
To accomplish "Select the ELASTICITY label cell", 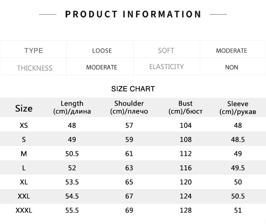I will coord(166,67).
